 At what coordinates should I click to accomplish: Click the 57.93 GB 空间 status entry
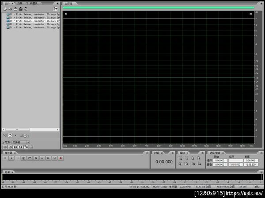[x=203, y=187]
